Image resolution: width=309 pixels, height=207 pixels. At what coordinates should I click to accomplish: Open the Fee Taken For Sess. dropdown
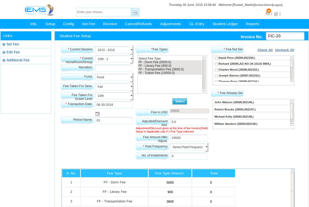[x=114, y=87]
